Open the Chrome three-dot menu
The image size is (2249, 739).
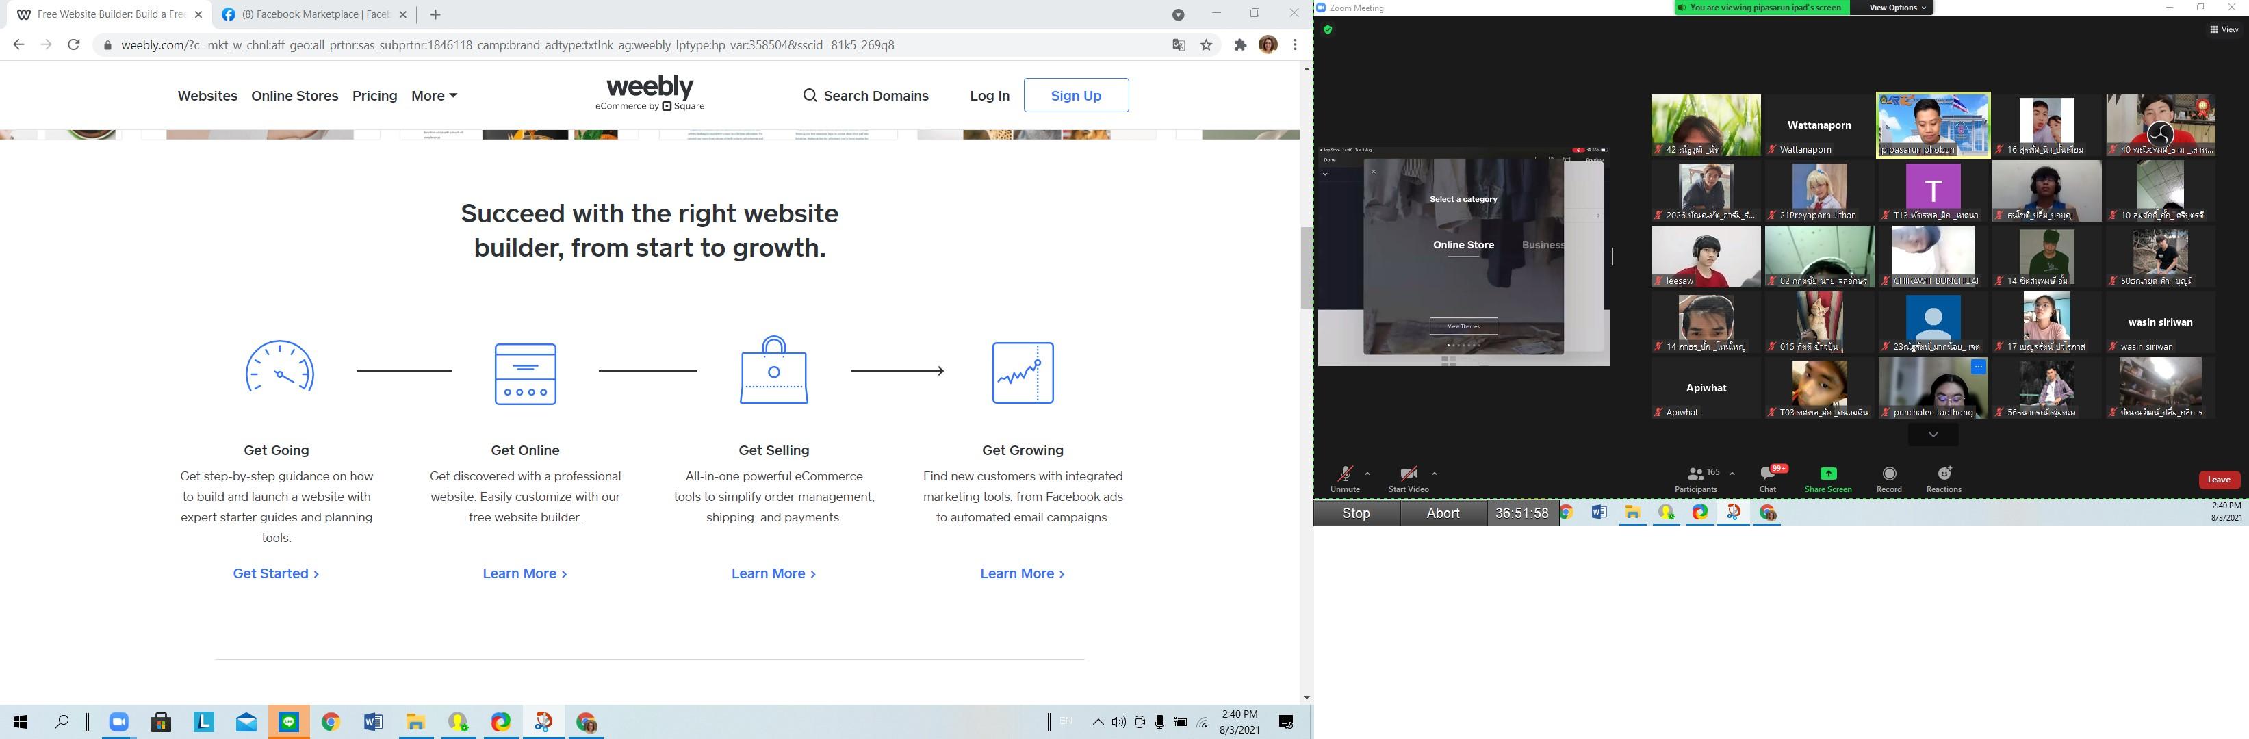pyautogui.click(x=1296, y=44)
